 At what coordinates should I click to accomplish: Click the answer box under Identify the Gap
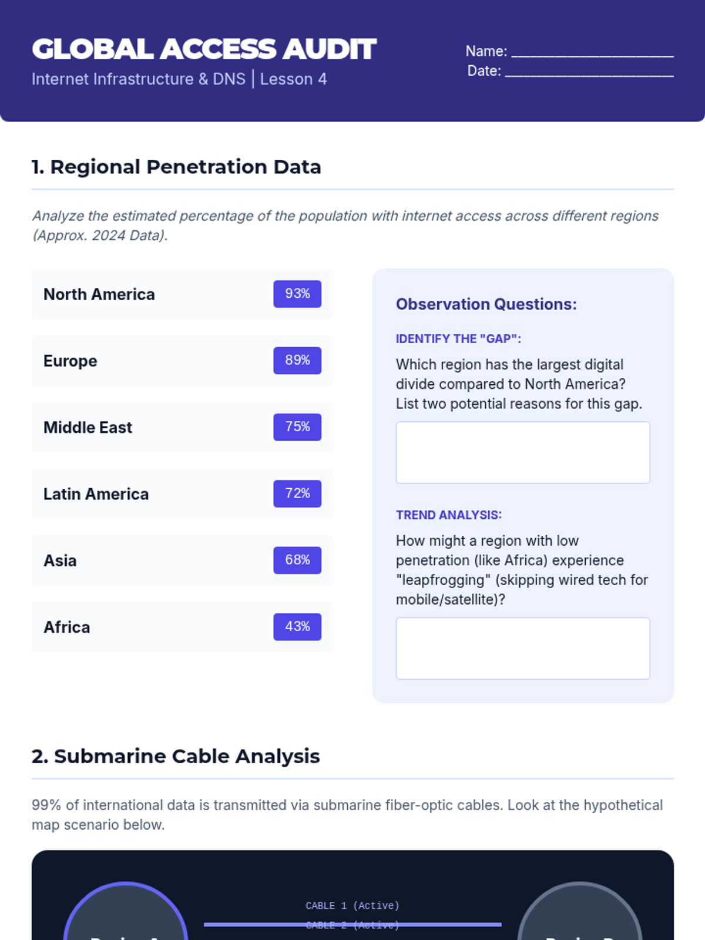click(x=523, y=452)
